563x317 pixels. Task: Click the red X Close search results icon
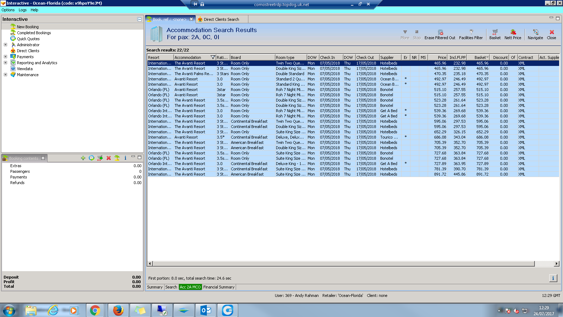point(552,32)
